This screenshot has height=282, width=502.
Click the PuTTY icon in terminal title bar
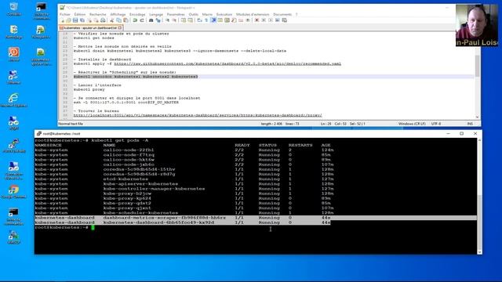tap(38, 134)
